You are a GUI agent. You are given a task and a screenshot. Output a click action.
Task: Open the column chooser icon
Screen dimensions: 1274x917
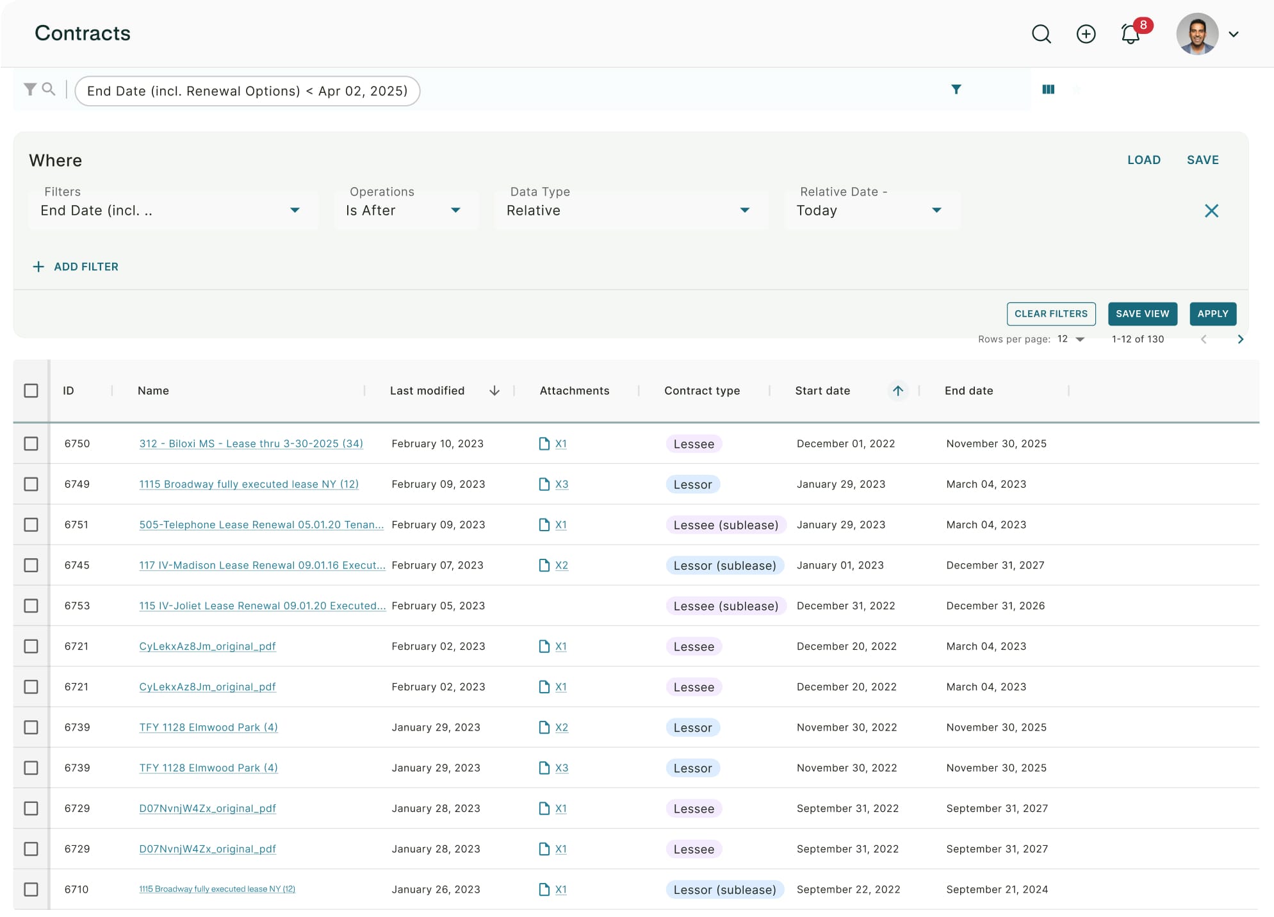coord(1049,89)
